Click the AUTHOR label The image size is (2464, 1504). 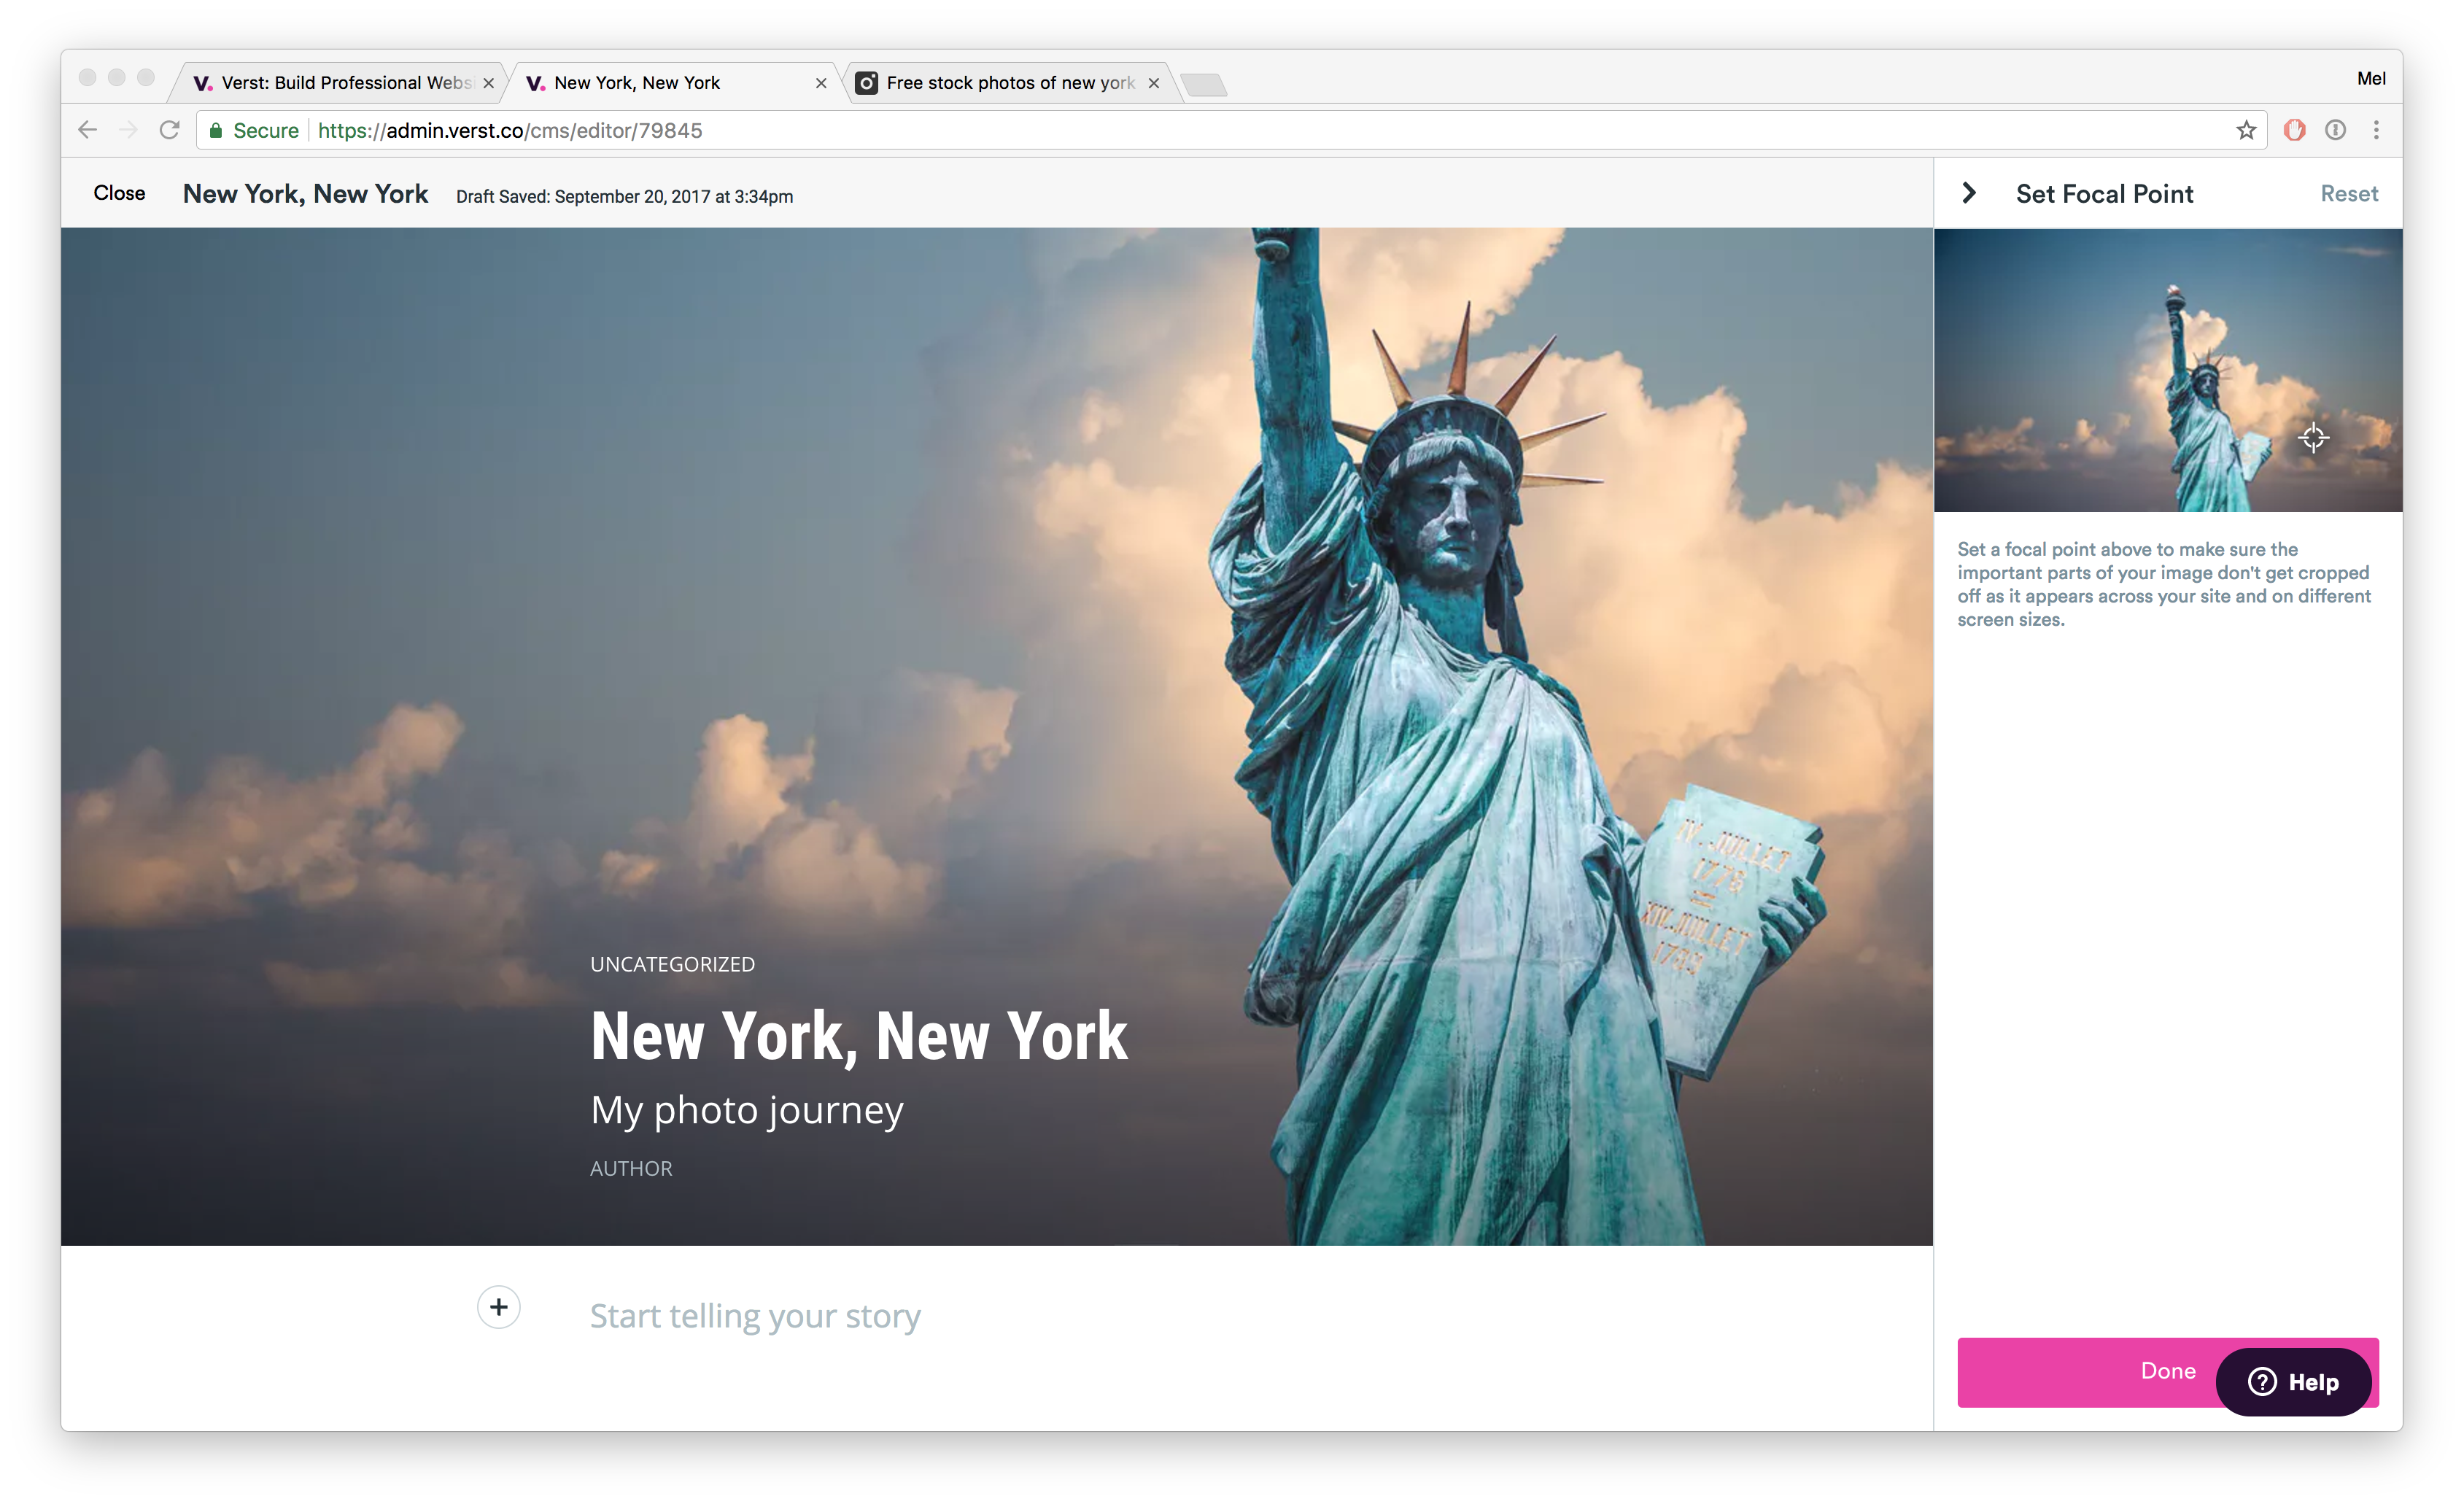(x=631, y=1168)
